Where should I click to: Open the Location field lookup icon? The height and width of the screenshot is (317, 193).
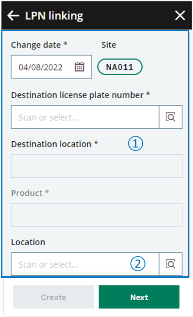[x=170, y=264]
